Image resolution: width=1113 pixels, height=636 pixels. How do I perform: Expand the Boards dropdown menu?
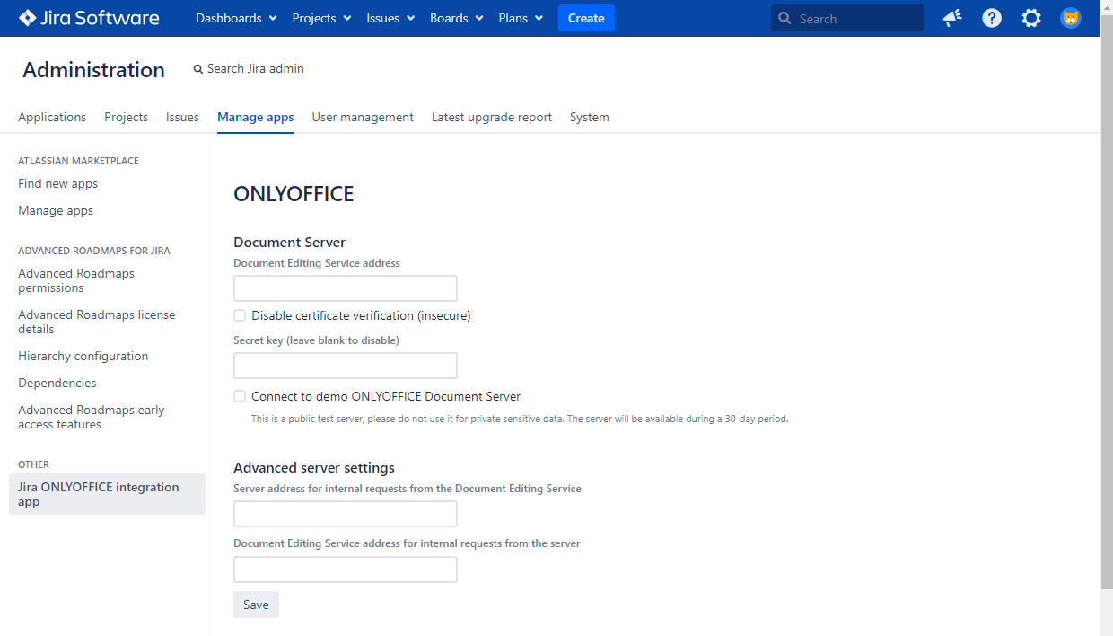[x=457, y=18]
